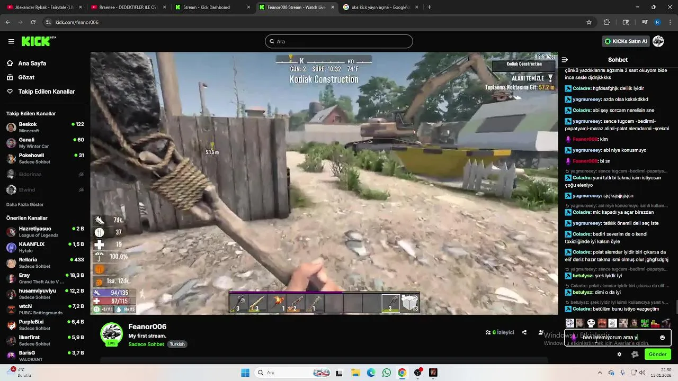
Task: Open offline Eldorinaa channel
Action: tap(45, 174)
